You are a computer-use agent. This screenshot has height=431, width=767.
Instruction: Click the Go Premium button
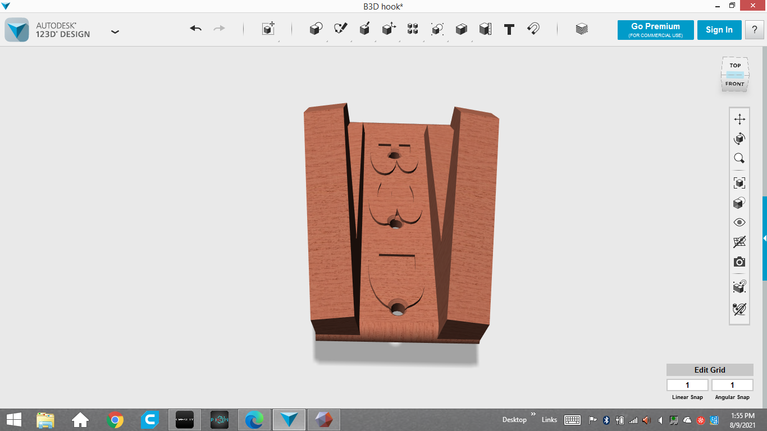click(x=655, y=30)
